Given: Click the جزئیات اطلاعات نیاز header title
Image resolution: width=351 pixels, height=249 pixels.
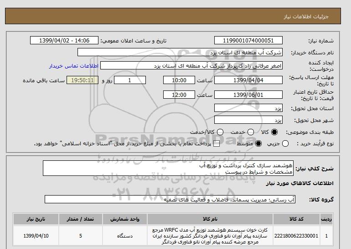Looking at the screenshot, I should (x=306, y=17).
